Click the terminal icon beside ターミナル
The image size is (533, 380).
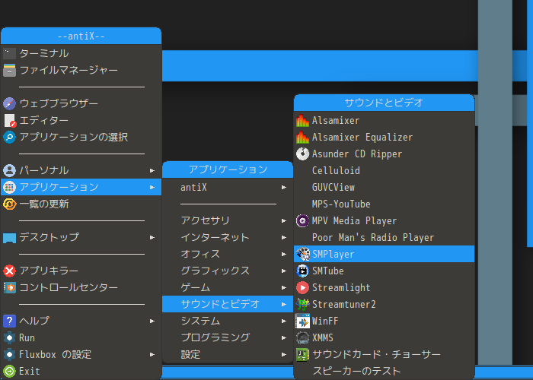(x=9, y=53)
